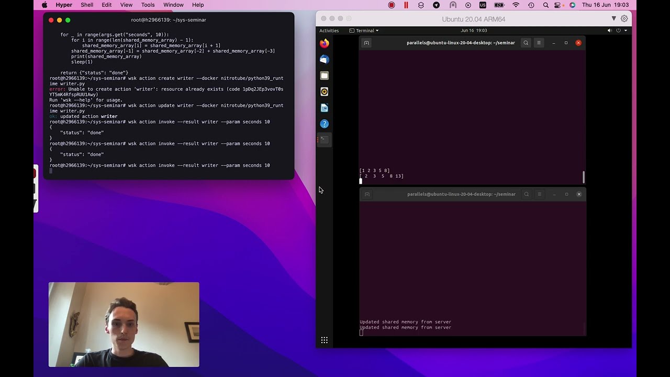Click the terminal scrollbar thumb

583,178
